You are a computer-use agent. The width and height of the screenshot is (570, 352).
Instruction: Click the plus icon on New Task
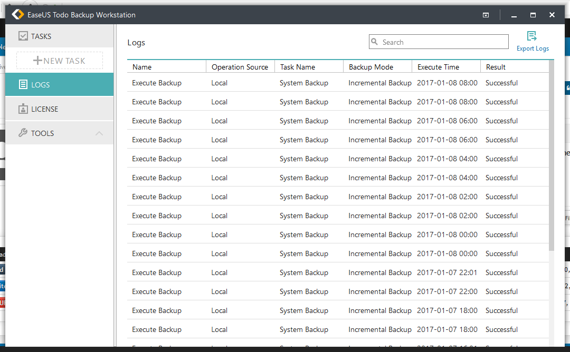click(37, 61)
